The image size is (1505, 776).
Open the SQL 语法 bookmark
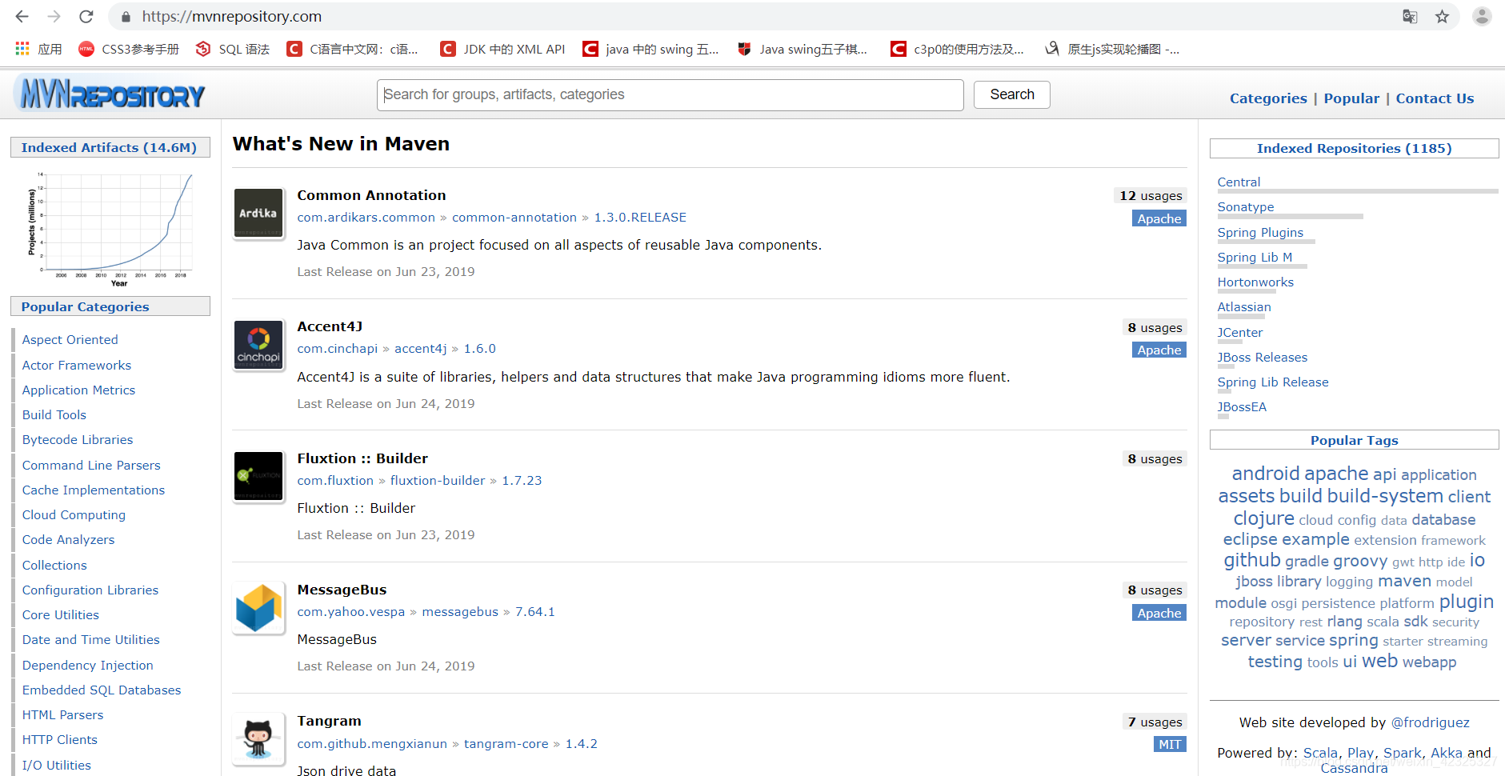pyautogui.click(x=233, y=49)
